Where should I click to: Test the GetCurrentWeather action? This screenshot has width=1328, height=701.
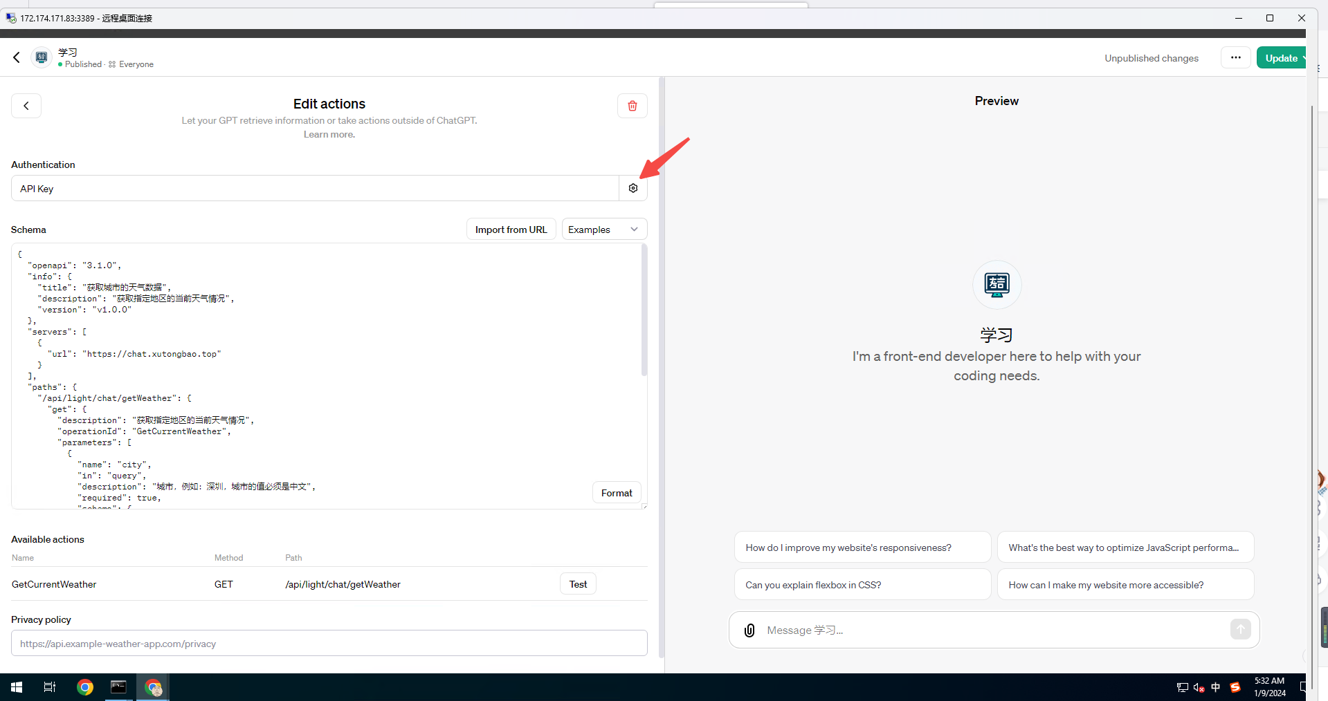tap(578, 584)
